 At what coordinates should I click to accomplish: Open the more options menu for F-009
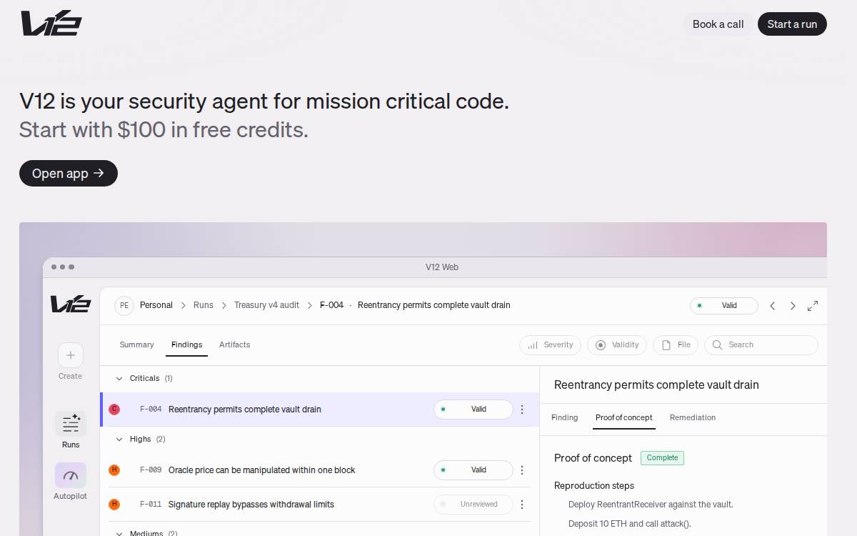pyautogui.click(x=522, y=470)
